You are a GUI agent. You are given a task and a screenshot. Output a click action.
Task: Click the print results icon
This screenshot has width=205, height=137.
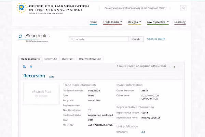31,66
